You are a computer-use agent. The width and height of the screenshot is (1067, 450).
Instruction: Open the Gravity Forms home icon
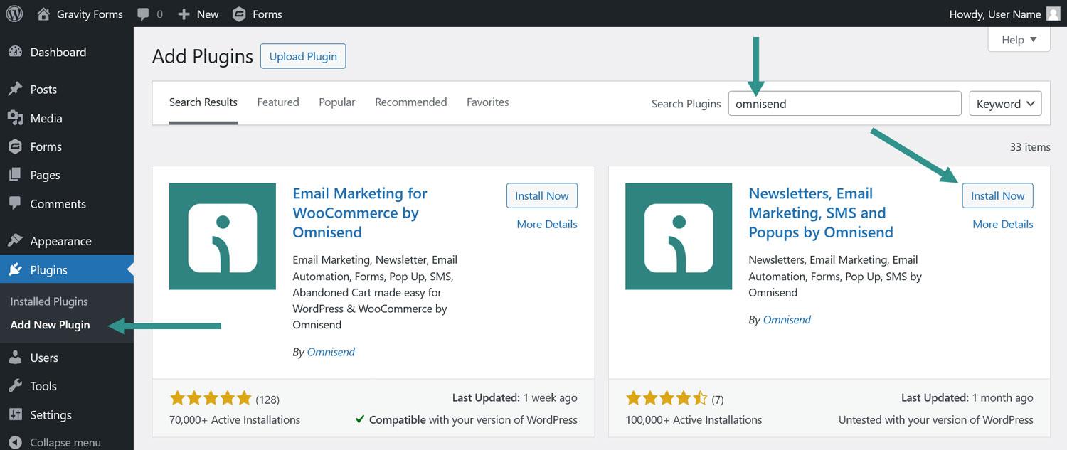point(43,14)
